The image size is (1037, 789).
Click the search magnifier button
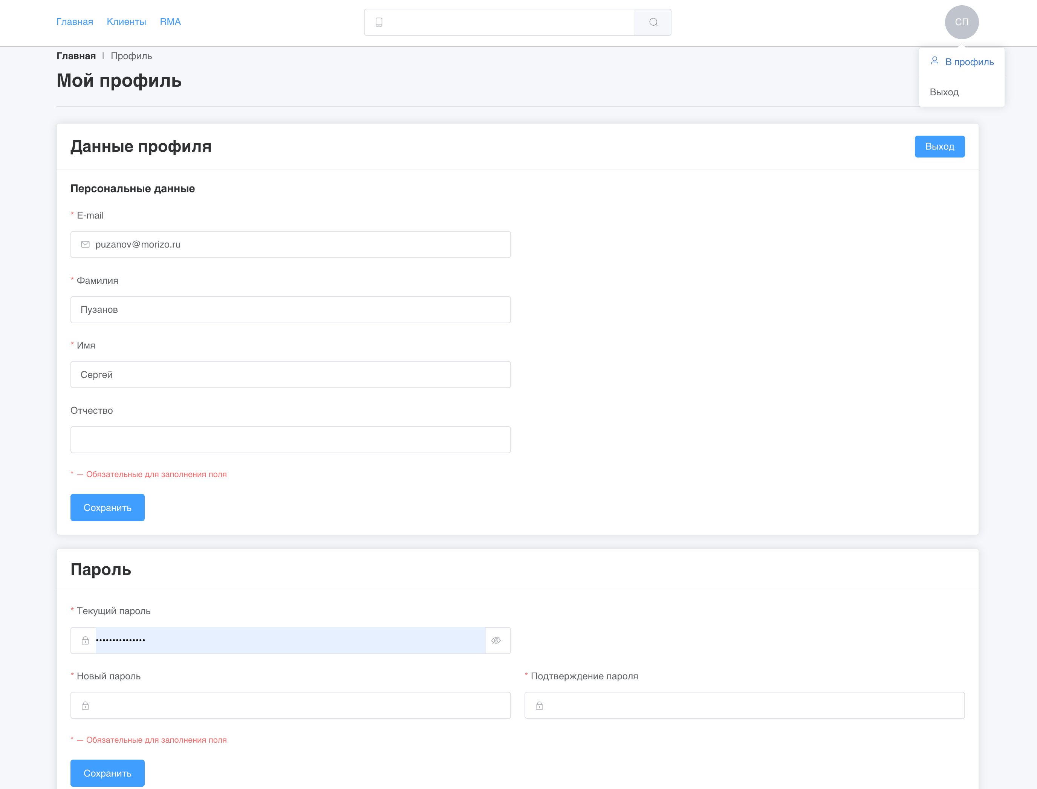coord(653,22)
